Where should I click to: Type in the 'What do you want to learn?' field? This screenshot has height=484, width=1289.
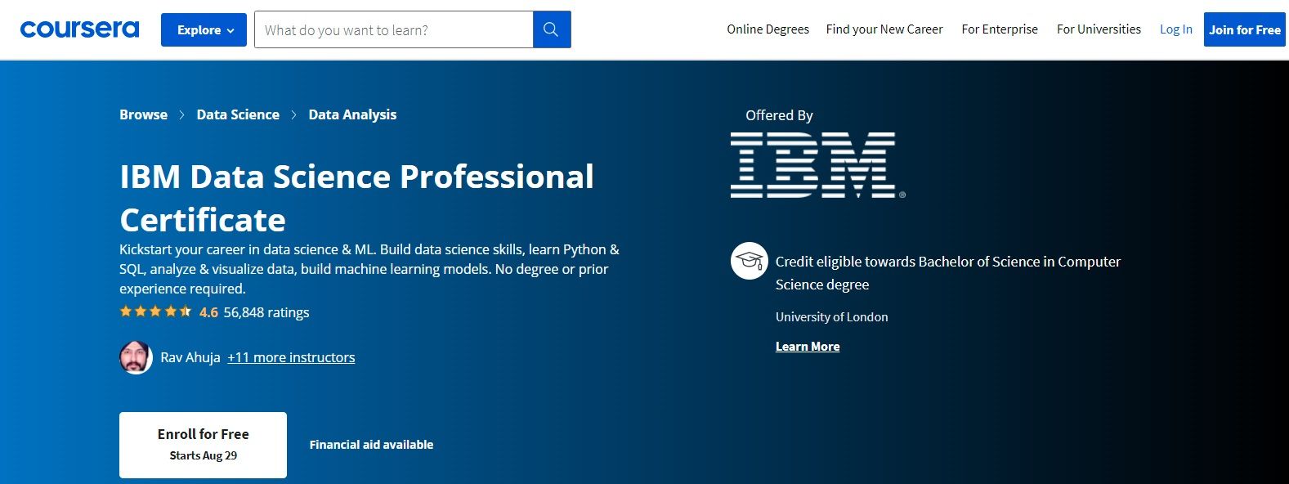pyautogui.click(x=393, y=30)
